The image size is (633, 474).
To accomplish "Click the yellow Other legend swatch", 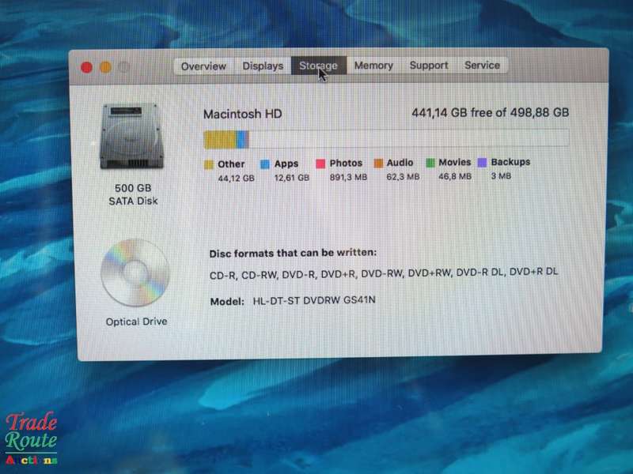I will (x=209, y=165).
